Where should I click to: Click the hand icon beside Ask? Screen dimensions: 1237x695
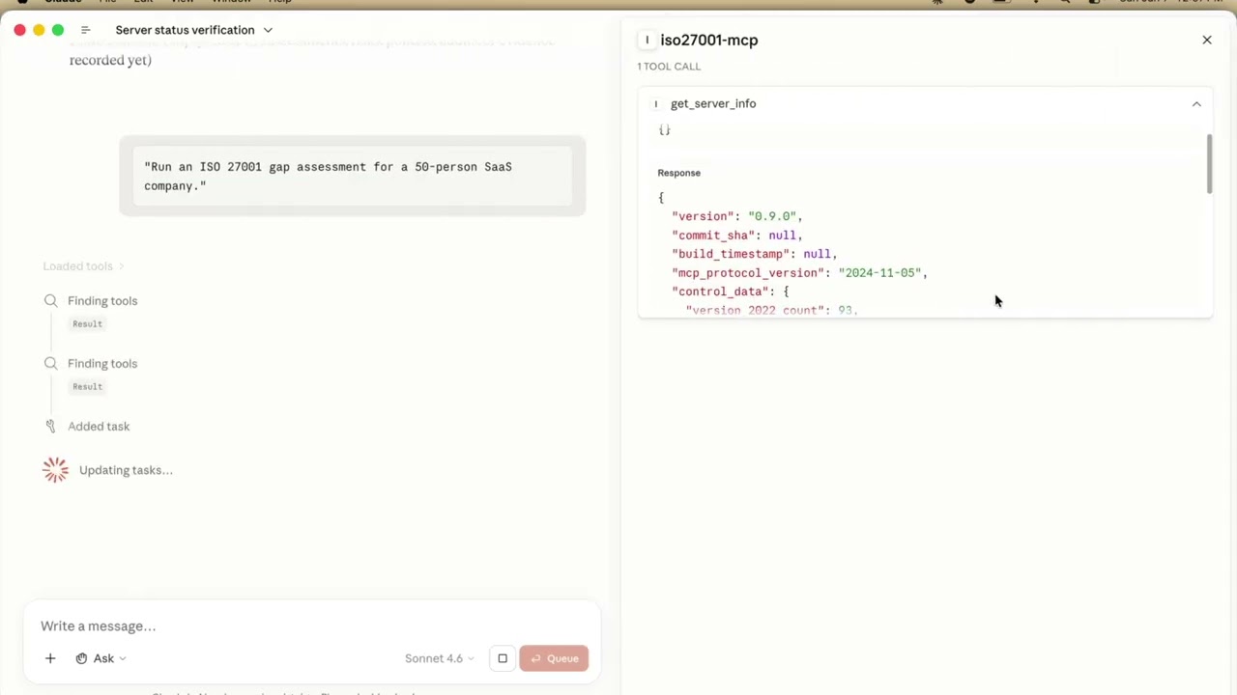click(81, 658)
